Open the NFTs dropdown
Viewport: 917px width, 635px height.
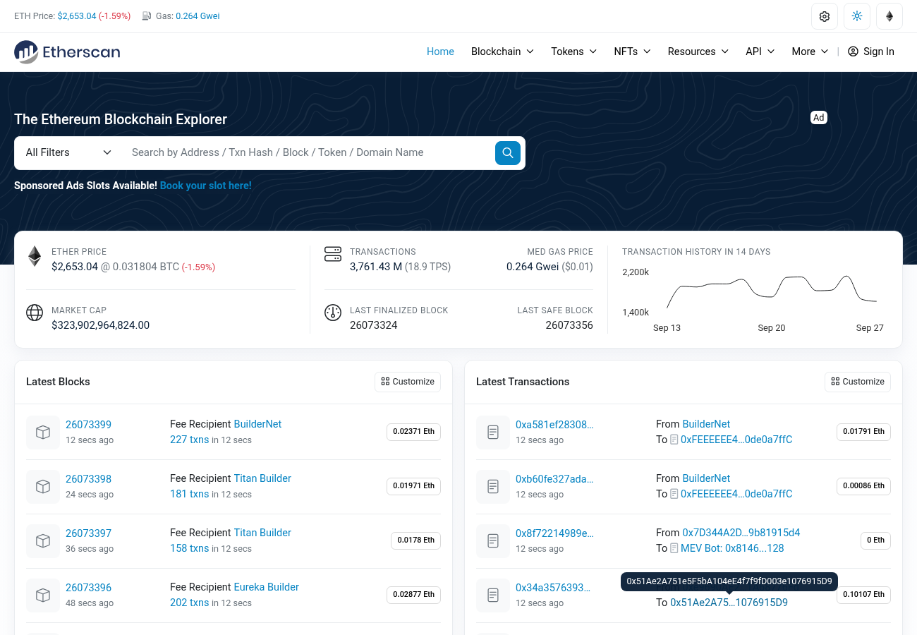point(632,52)
